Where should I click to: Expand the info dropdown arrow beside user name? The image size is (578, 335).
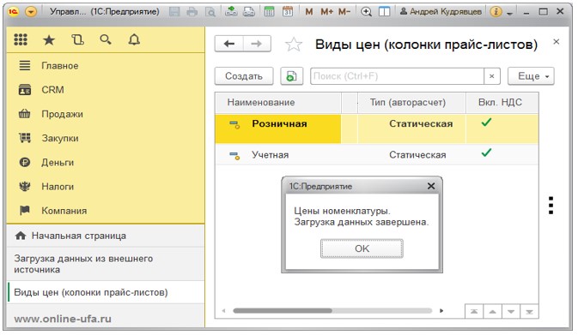pos(510,13)
